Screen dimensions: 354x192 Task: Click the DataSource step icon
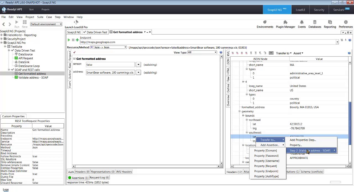pos(16,54)
